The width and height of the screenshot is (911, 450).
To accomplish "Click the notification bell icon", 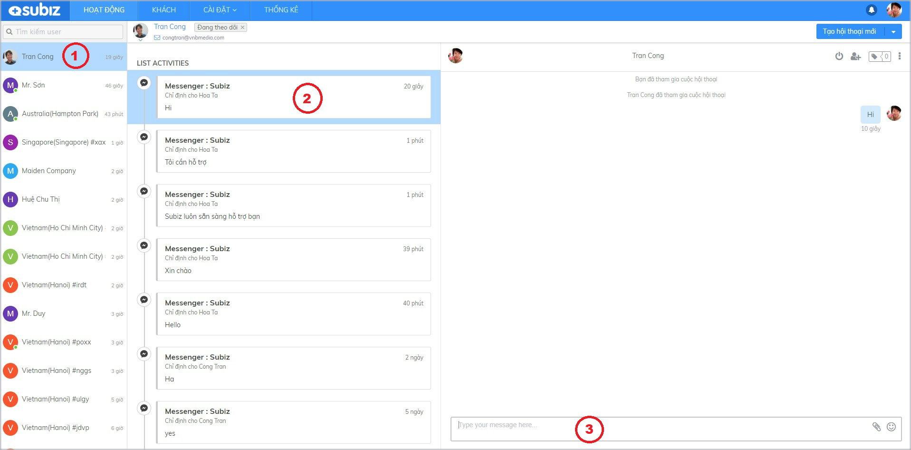I will coord(871,10).
